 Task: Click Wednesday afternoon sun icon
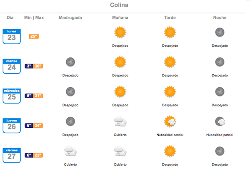click(x=170, y=92)
